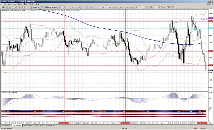Open the Help menu

pos(38,4)
